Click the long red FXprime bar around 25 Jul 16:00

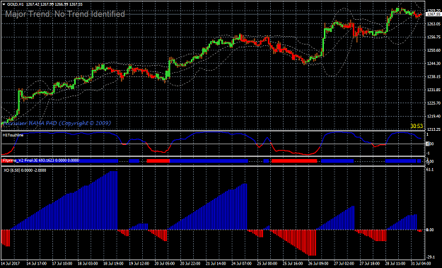tap(294, 161)
